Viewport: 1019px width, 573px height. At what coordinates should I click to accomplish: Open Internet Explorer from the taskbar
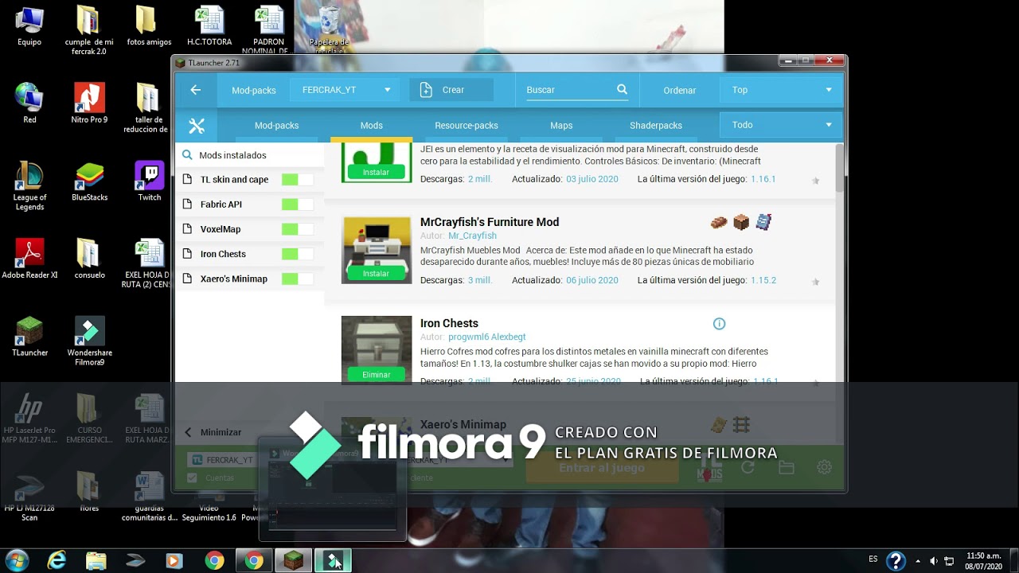point(57,560)
